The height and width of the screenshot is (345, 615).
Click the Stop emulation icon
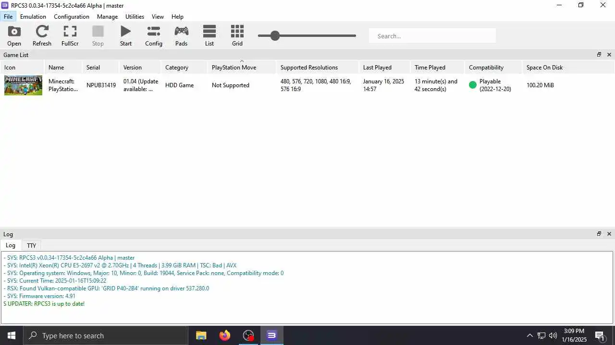click(x=98, y=36)
